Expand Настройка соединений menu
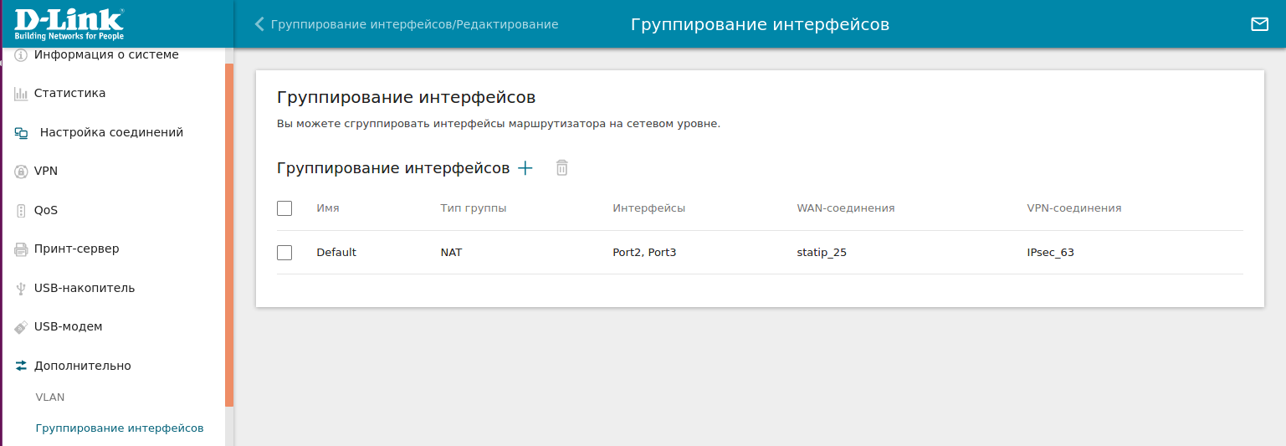1286x446 pixels. 111,132
